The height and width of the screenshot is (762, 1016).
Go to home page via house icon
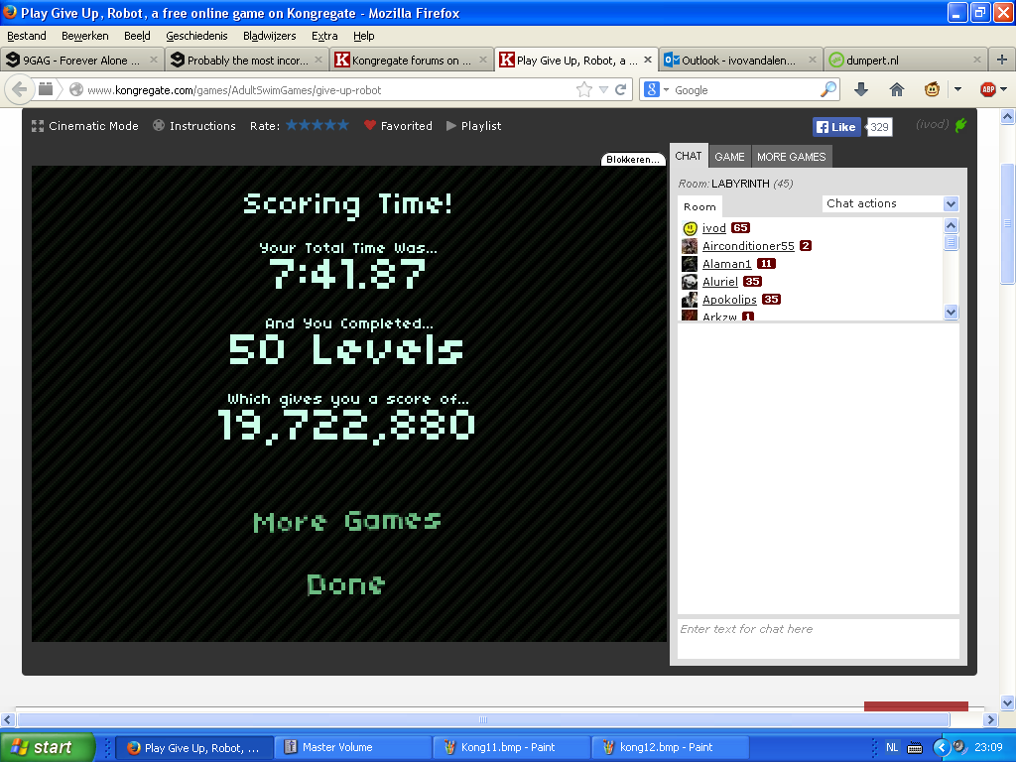[x=897, y=90]
